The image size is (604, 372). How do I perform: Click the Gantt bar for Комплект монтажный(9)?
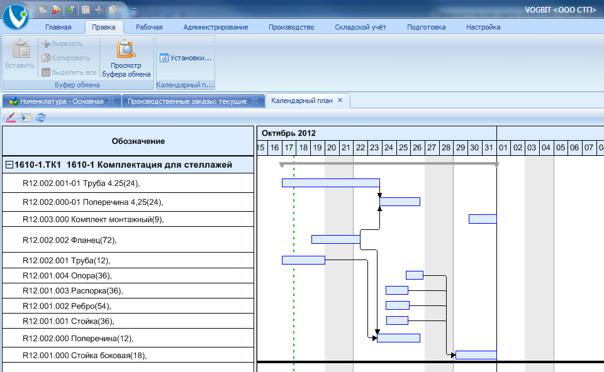coord(483,219)
